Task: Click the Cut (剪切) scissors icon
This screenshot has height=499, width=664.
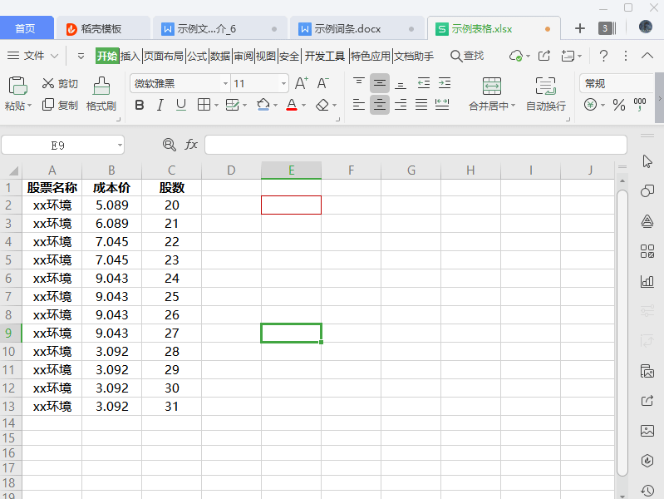Action: pos(48,83)
